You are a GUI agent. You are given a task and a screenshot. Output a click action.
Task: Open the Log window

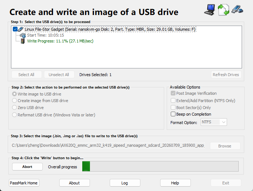coord(125,183)
